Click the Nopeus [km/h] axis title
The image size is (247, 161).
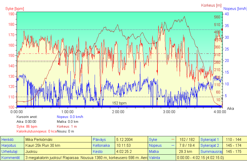(235, 9)
